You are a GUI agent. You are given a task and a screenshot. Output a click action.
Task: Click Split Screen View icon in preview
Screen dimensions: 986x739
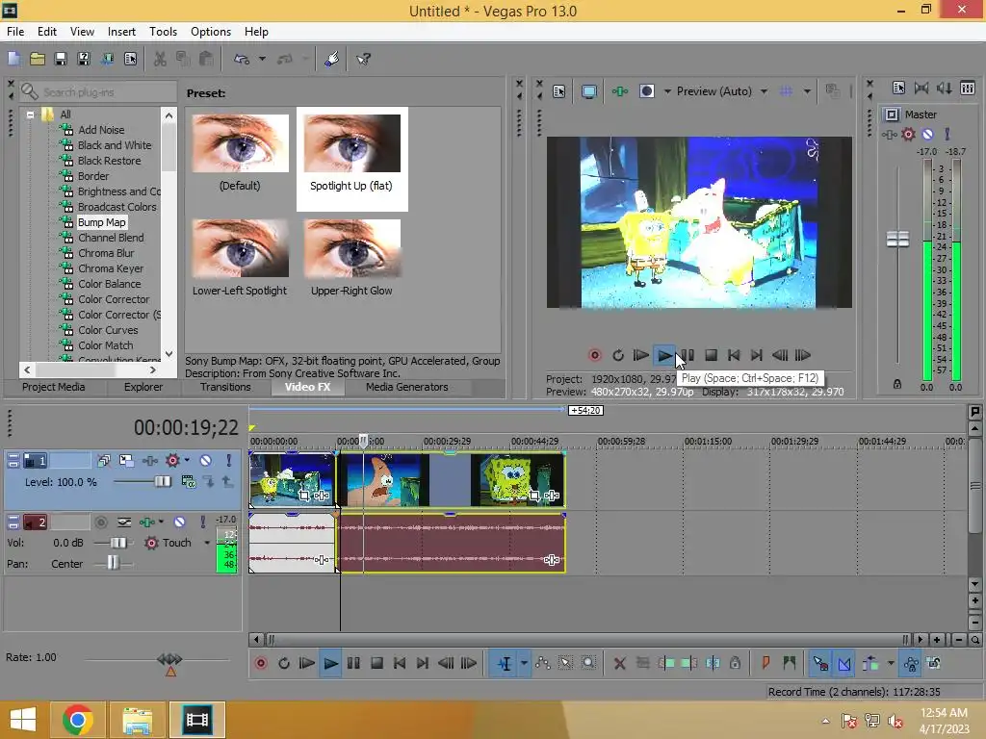point(646,91)
